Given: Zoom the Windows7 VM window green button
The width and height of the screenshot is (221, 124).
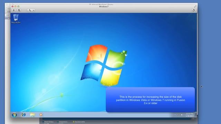Looking at the screenshot, I should (x=18, y=7).
